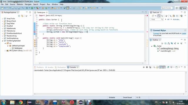Viewport: 188px width, 105px height.
Task: Click the Clear Console icon
Action: (x=154, y=67)
